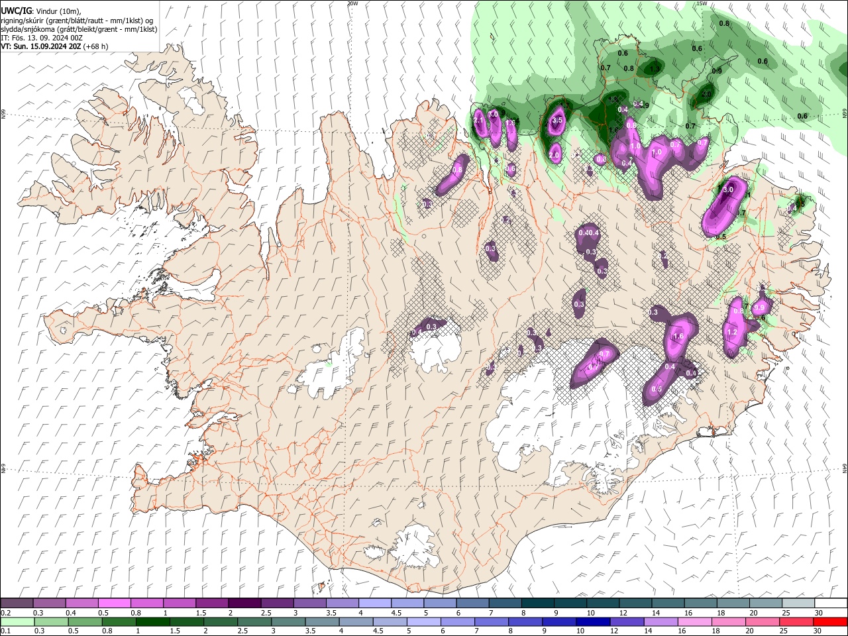The width and height of the screenshot is (848, 636).
Task: Click the '15W' longitude label at the top
Action: point(702,3)
